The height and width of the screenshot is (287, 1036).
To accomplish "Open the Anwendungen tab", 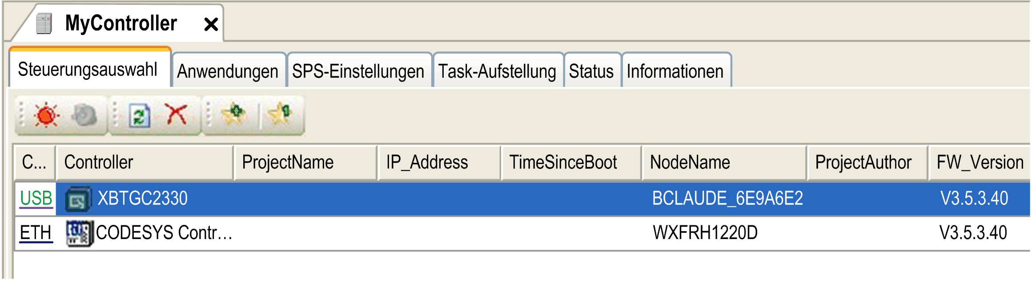I will click(x=228, y=71).
